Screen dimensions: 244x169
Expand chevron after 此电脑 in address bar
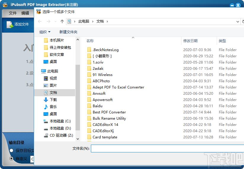tap(93, 22)
